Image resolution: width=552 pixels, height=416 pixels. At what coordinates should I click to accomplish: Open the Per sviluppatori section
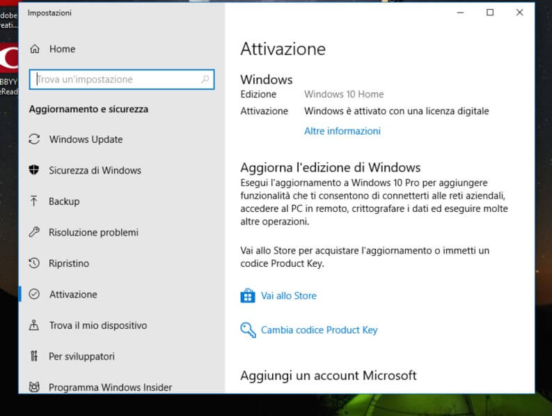[x=81, y=356]
